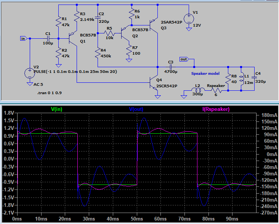Click the 220µ value of C2

[104, 21]
